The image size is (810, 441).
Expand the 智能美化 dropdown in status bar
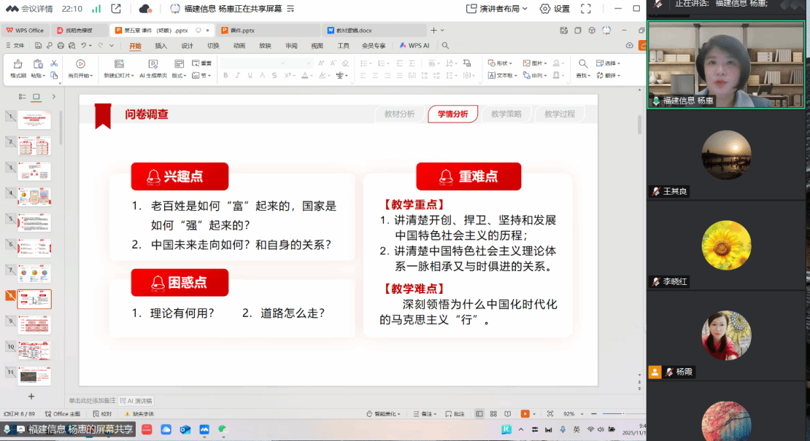(x=397, y=413)
